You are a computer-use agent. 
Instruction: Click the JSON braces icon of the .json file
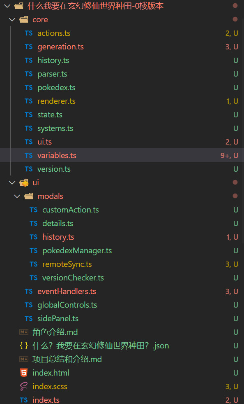(24, 346)
